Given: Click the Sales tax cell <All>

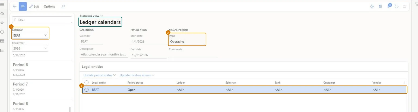Looking at the screenshot, I should click(x=230, y=90).
